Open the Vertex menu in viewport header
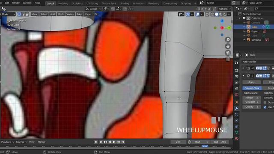 coord(70,14)
